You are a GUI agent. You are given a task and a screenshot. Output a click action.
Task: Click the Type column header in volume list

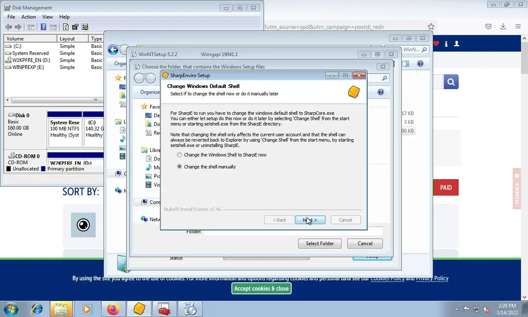pyautogui.click(x=96, y=39)
